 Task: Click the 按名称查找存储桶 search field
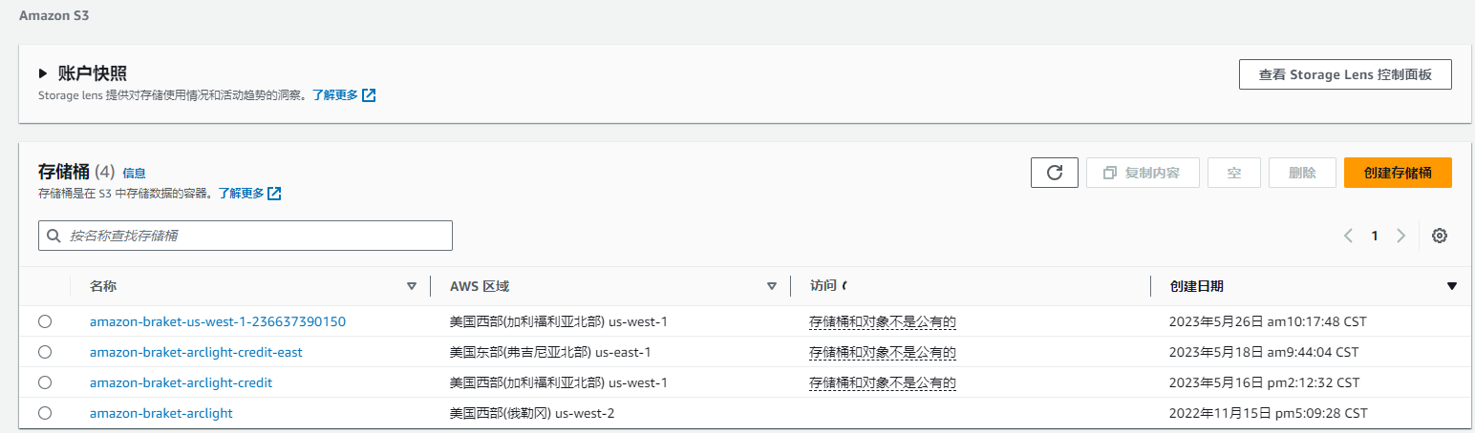click(246, 236)
